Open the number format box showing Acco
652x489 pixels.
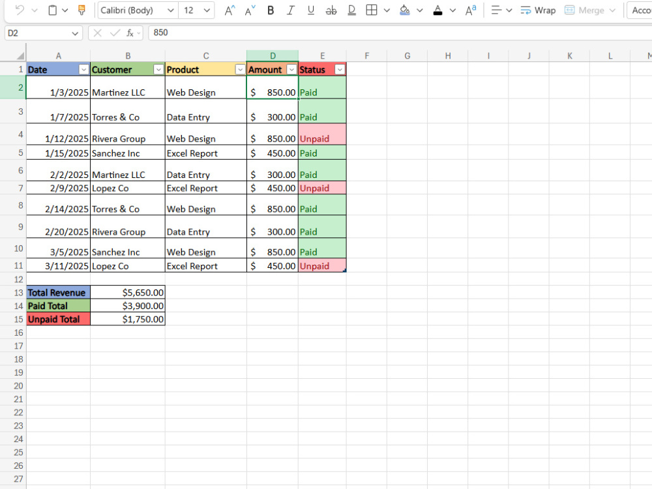point(640,10)
